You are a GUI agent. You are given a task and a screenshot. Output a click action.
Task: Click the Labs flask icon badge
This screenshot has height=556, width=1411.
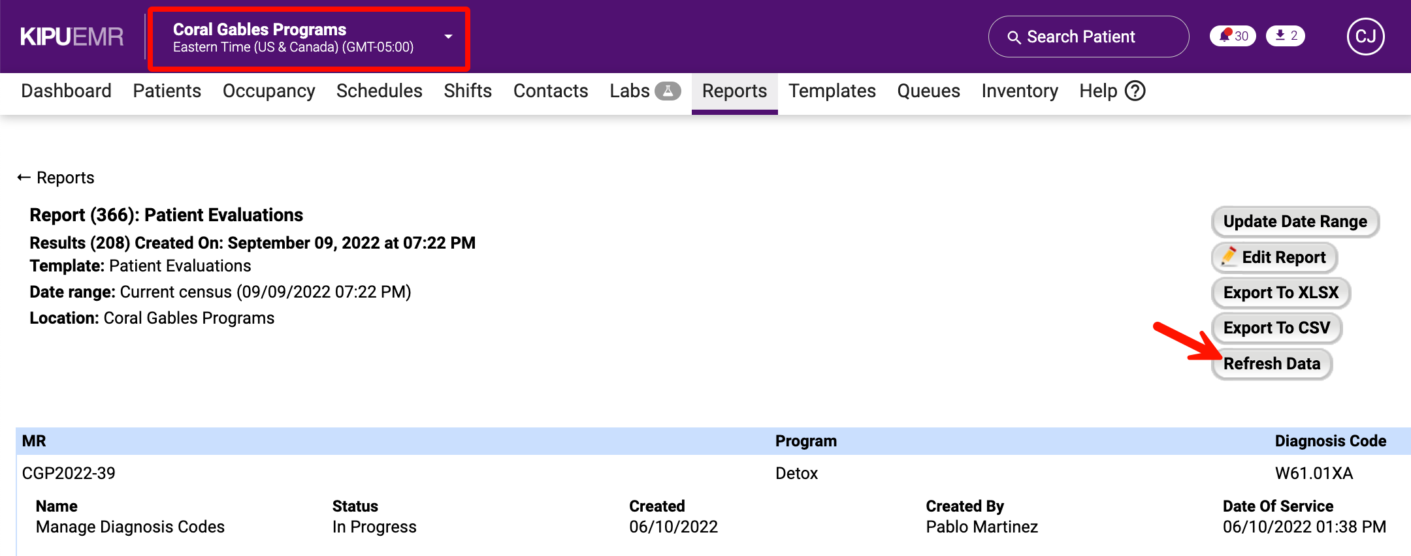point(668,91)
